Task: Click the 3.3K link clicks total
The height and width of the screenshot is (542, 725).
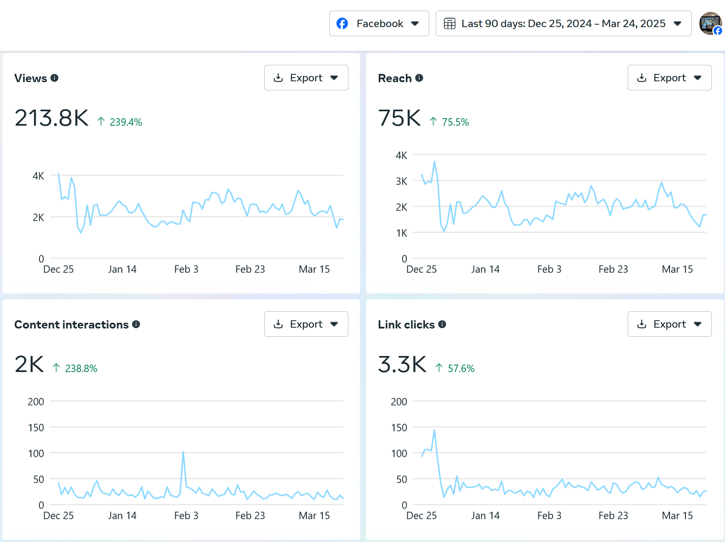Action: click(403, 365)
